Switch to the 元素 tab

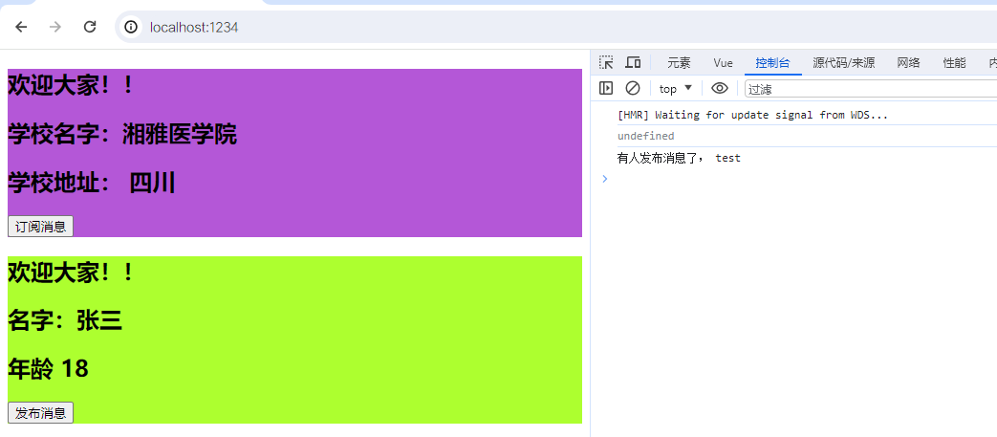point(679,63)
